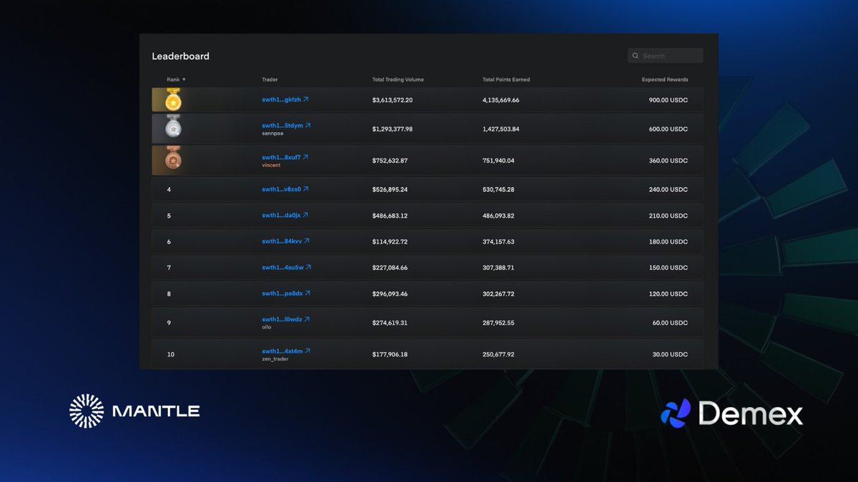Click the zen_trader username label
The image size is (858, 482).
pyautogui.click(x=275, y=359)
